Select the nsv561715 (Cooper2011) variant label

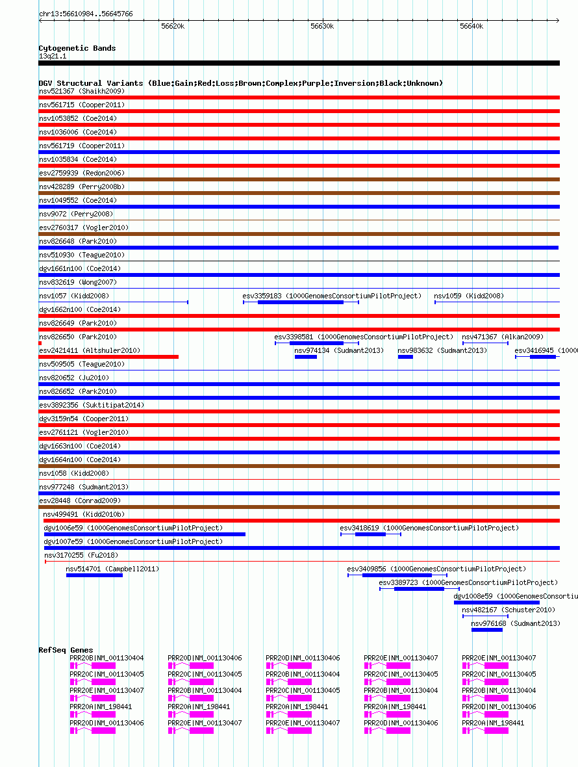pos(82,105)
